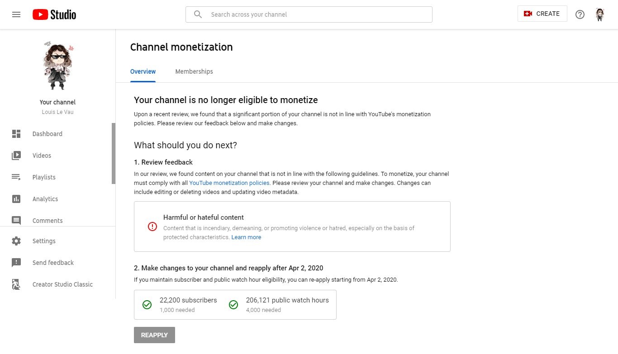Click the Channel monetization page title
618x354 pixels.
click(181, 47)
